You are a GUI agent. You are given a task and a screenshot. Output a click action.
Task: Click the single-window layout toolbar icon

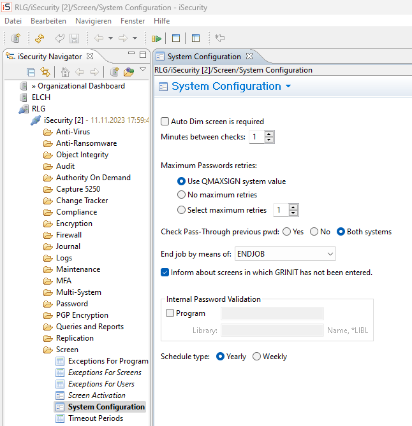click(x=176, y=38)
